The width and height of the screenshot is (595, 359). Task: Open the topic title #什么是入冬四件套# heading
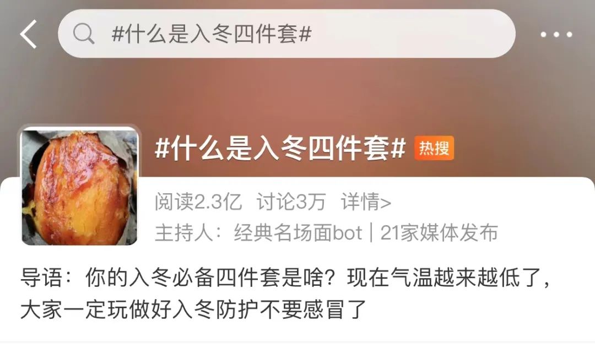point(280,148)
